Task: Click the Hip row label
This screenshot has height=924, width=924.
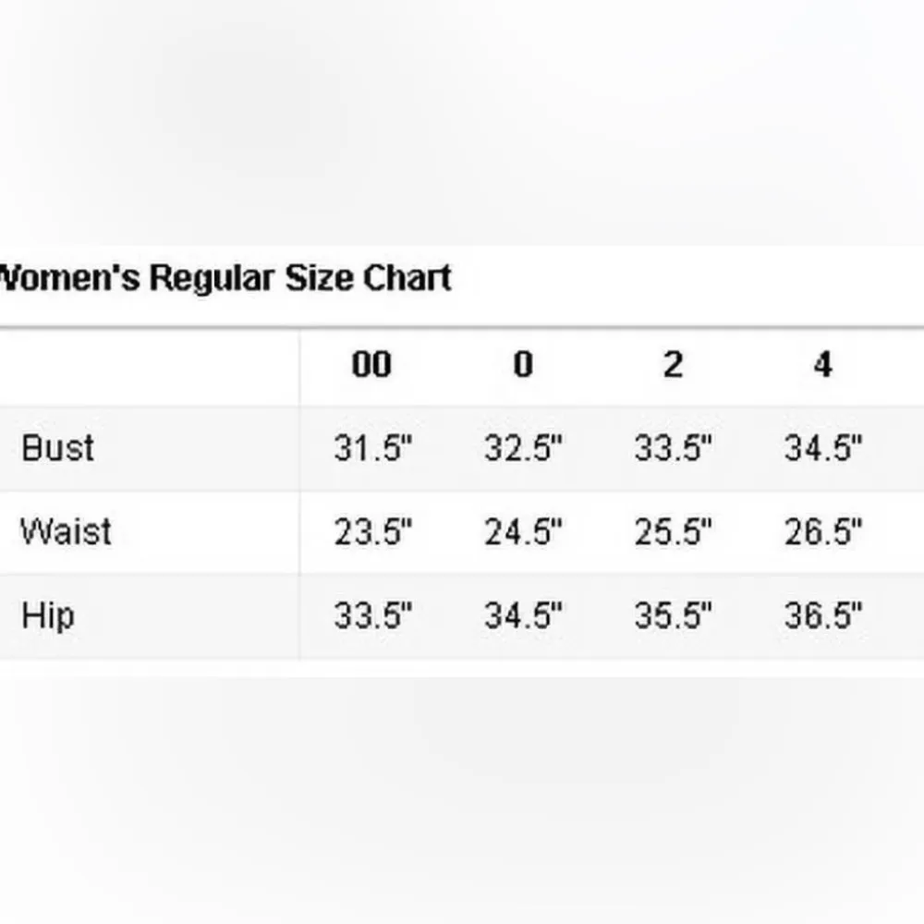Action: coord(47,615)
